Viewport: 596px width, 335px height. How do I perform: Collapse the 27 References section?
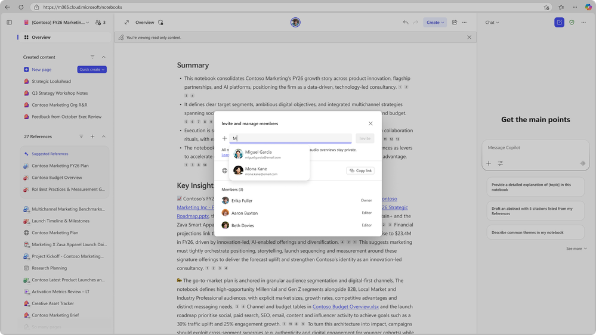(103, 137)
